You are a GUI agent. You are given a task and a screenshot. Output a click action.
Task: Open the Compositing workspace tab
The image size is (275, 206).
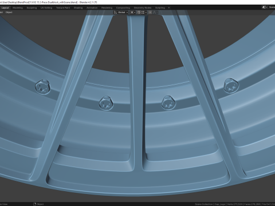click(x=123, y=8)
